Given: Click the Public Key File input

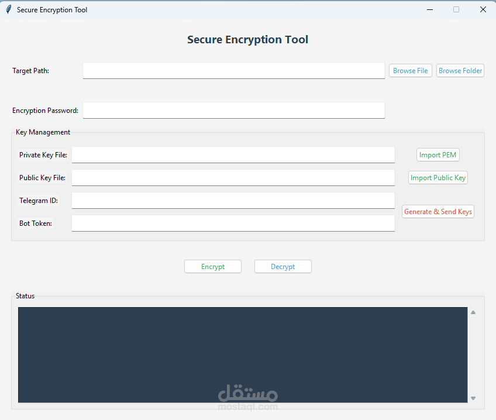Looking at the screenshot, I should (233, 177).
